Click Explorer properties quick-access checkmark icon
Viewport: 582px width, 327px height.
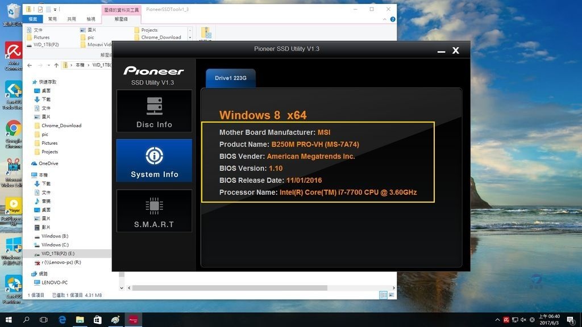pyautogui.click(x=40, y=9)
